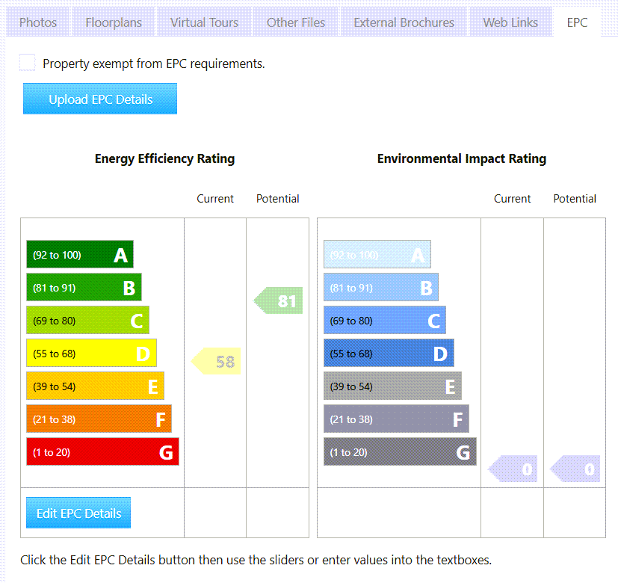Click the Upload EPC Details button
The image size is (618, 583).
click(100, 99)
